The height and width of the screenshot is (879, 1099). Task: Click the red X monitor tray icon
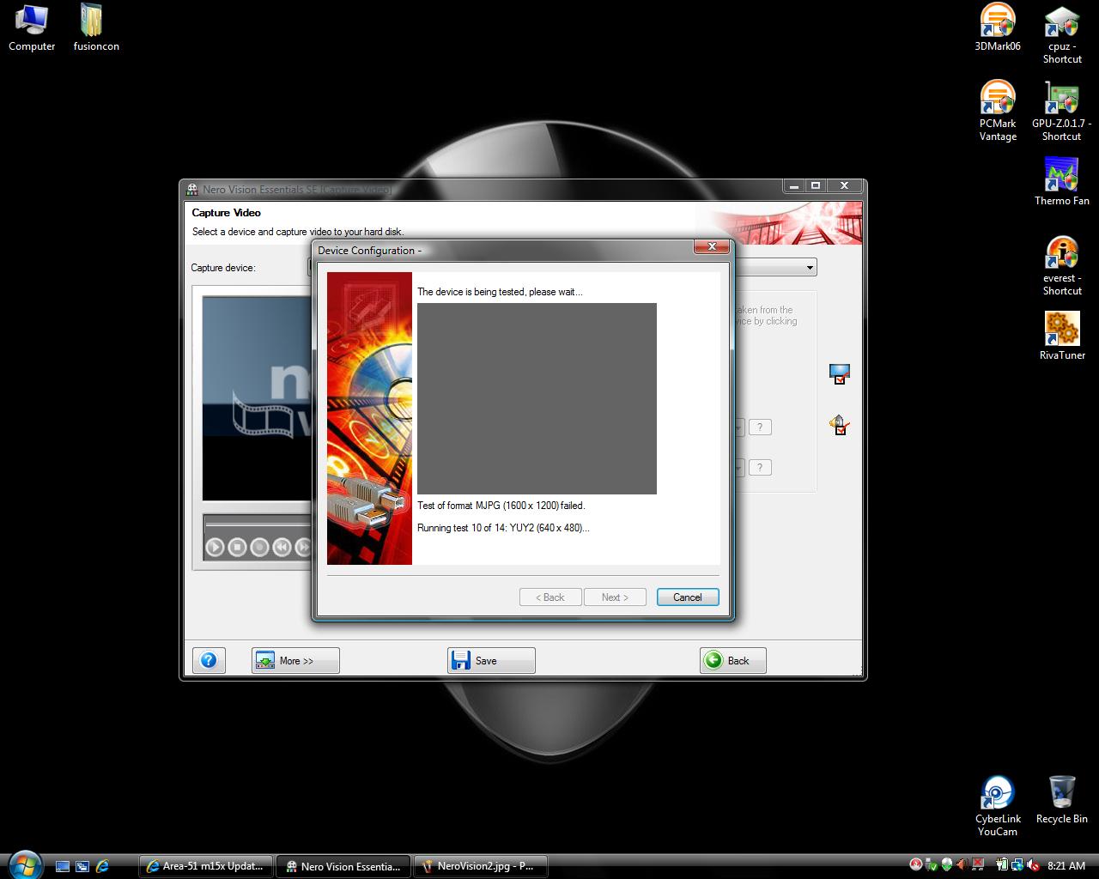pyautogui.click(x=978, y=865)
